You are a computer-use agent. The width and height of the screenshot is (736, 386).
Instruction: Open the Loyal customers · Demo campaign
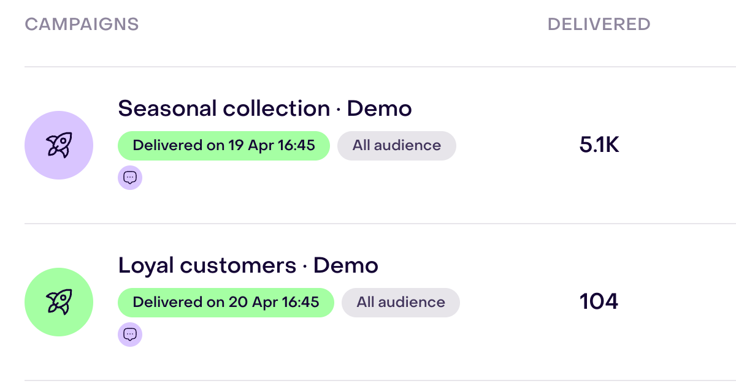click(248, 265)
